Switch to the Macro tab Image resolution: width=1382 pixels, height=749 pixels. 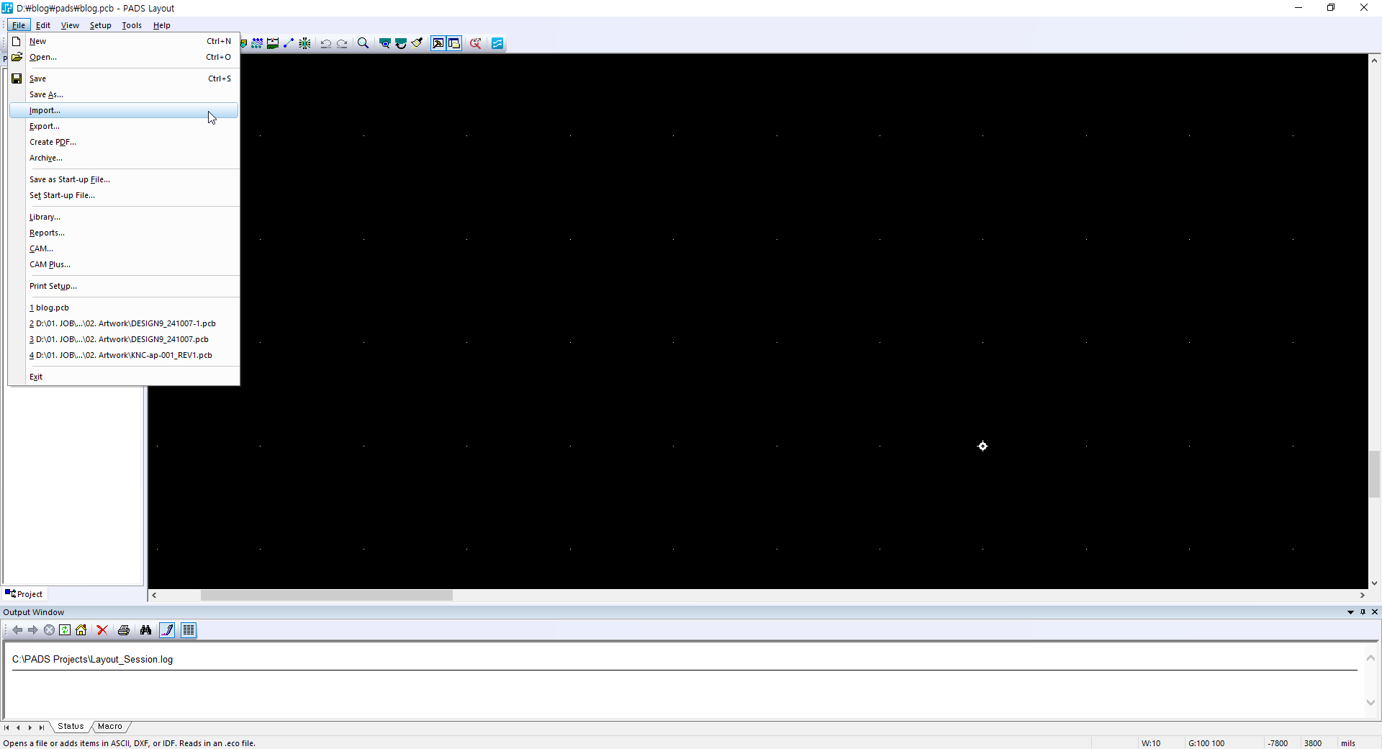pyautogui.click(x=110, y=727)
